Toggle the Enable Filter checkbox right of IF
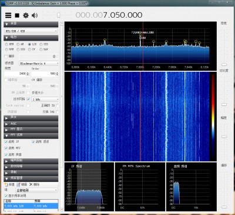This screenshot has height=215, width=235. coord(33,142)
